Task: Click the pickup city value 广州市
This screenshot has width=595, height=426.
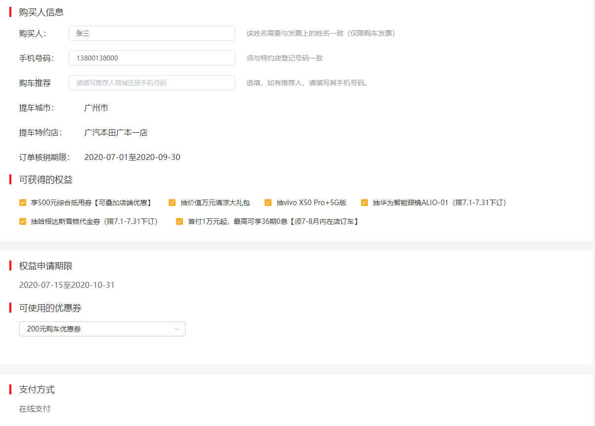Action: (96, 108)
